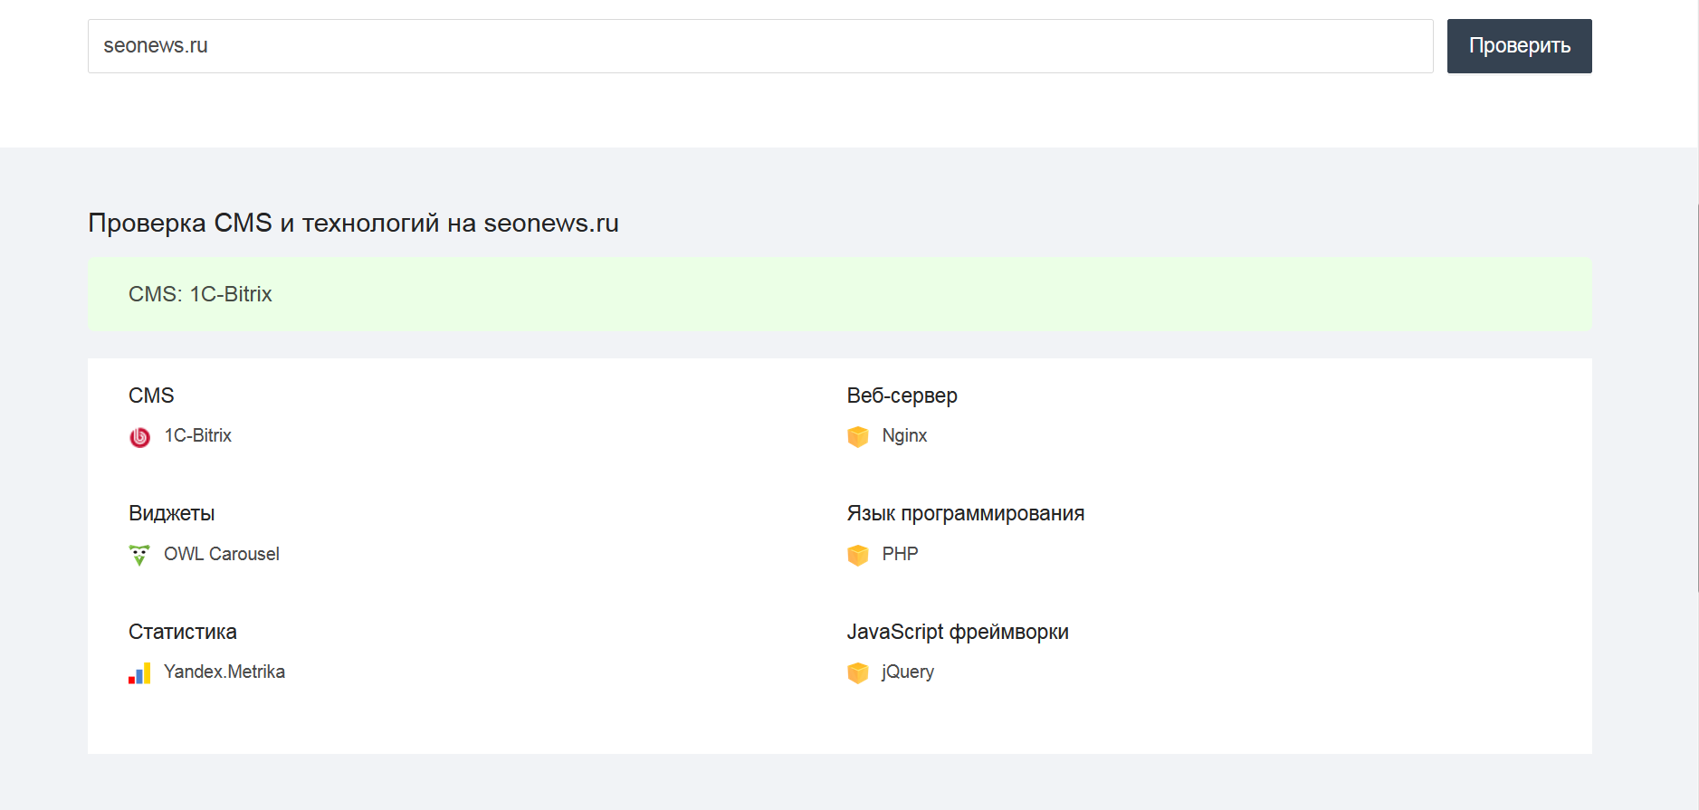Click the Nginx yellow box icon
This screenshot has height=810, width=1699.
point(857,437)
